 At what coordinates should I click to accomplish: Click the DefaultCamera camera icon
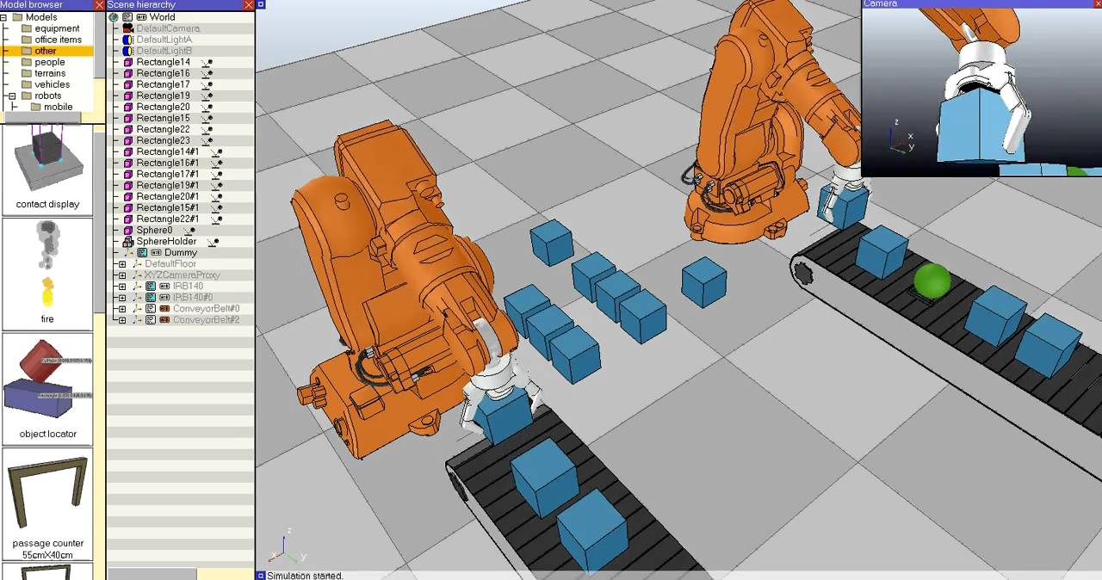128,28
